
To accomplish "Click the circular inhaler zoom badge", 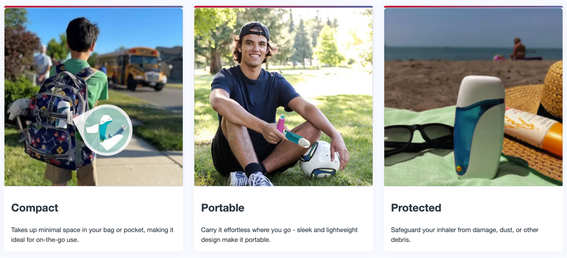I will point(107,130).
